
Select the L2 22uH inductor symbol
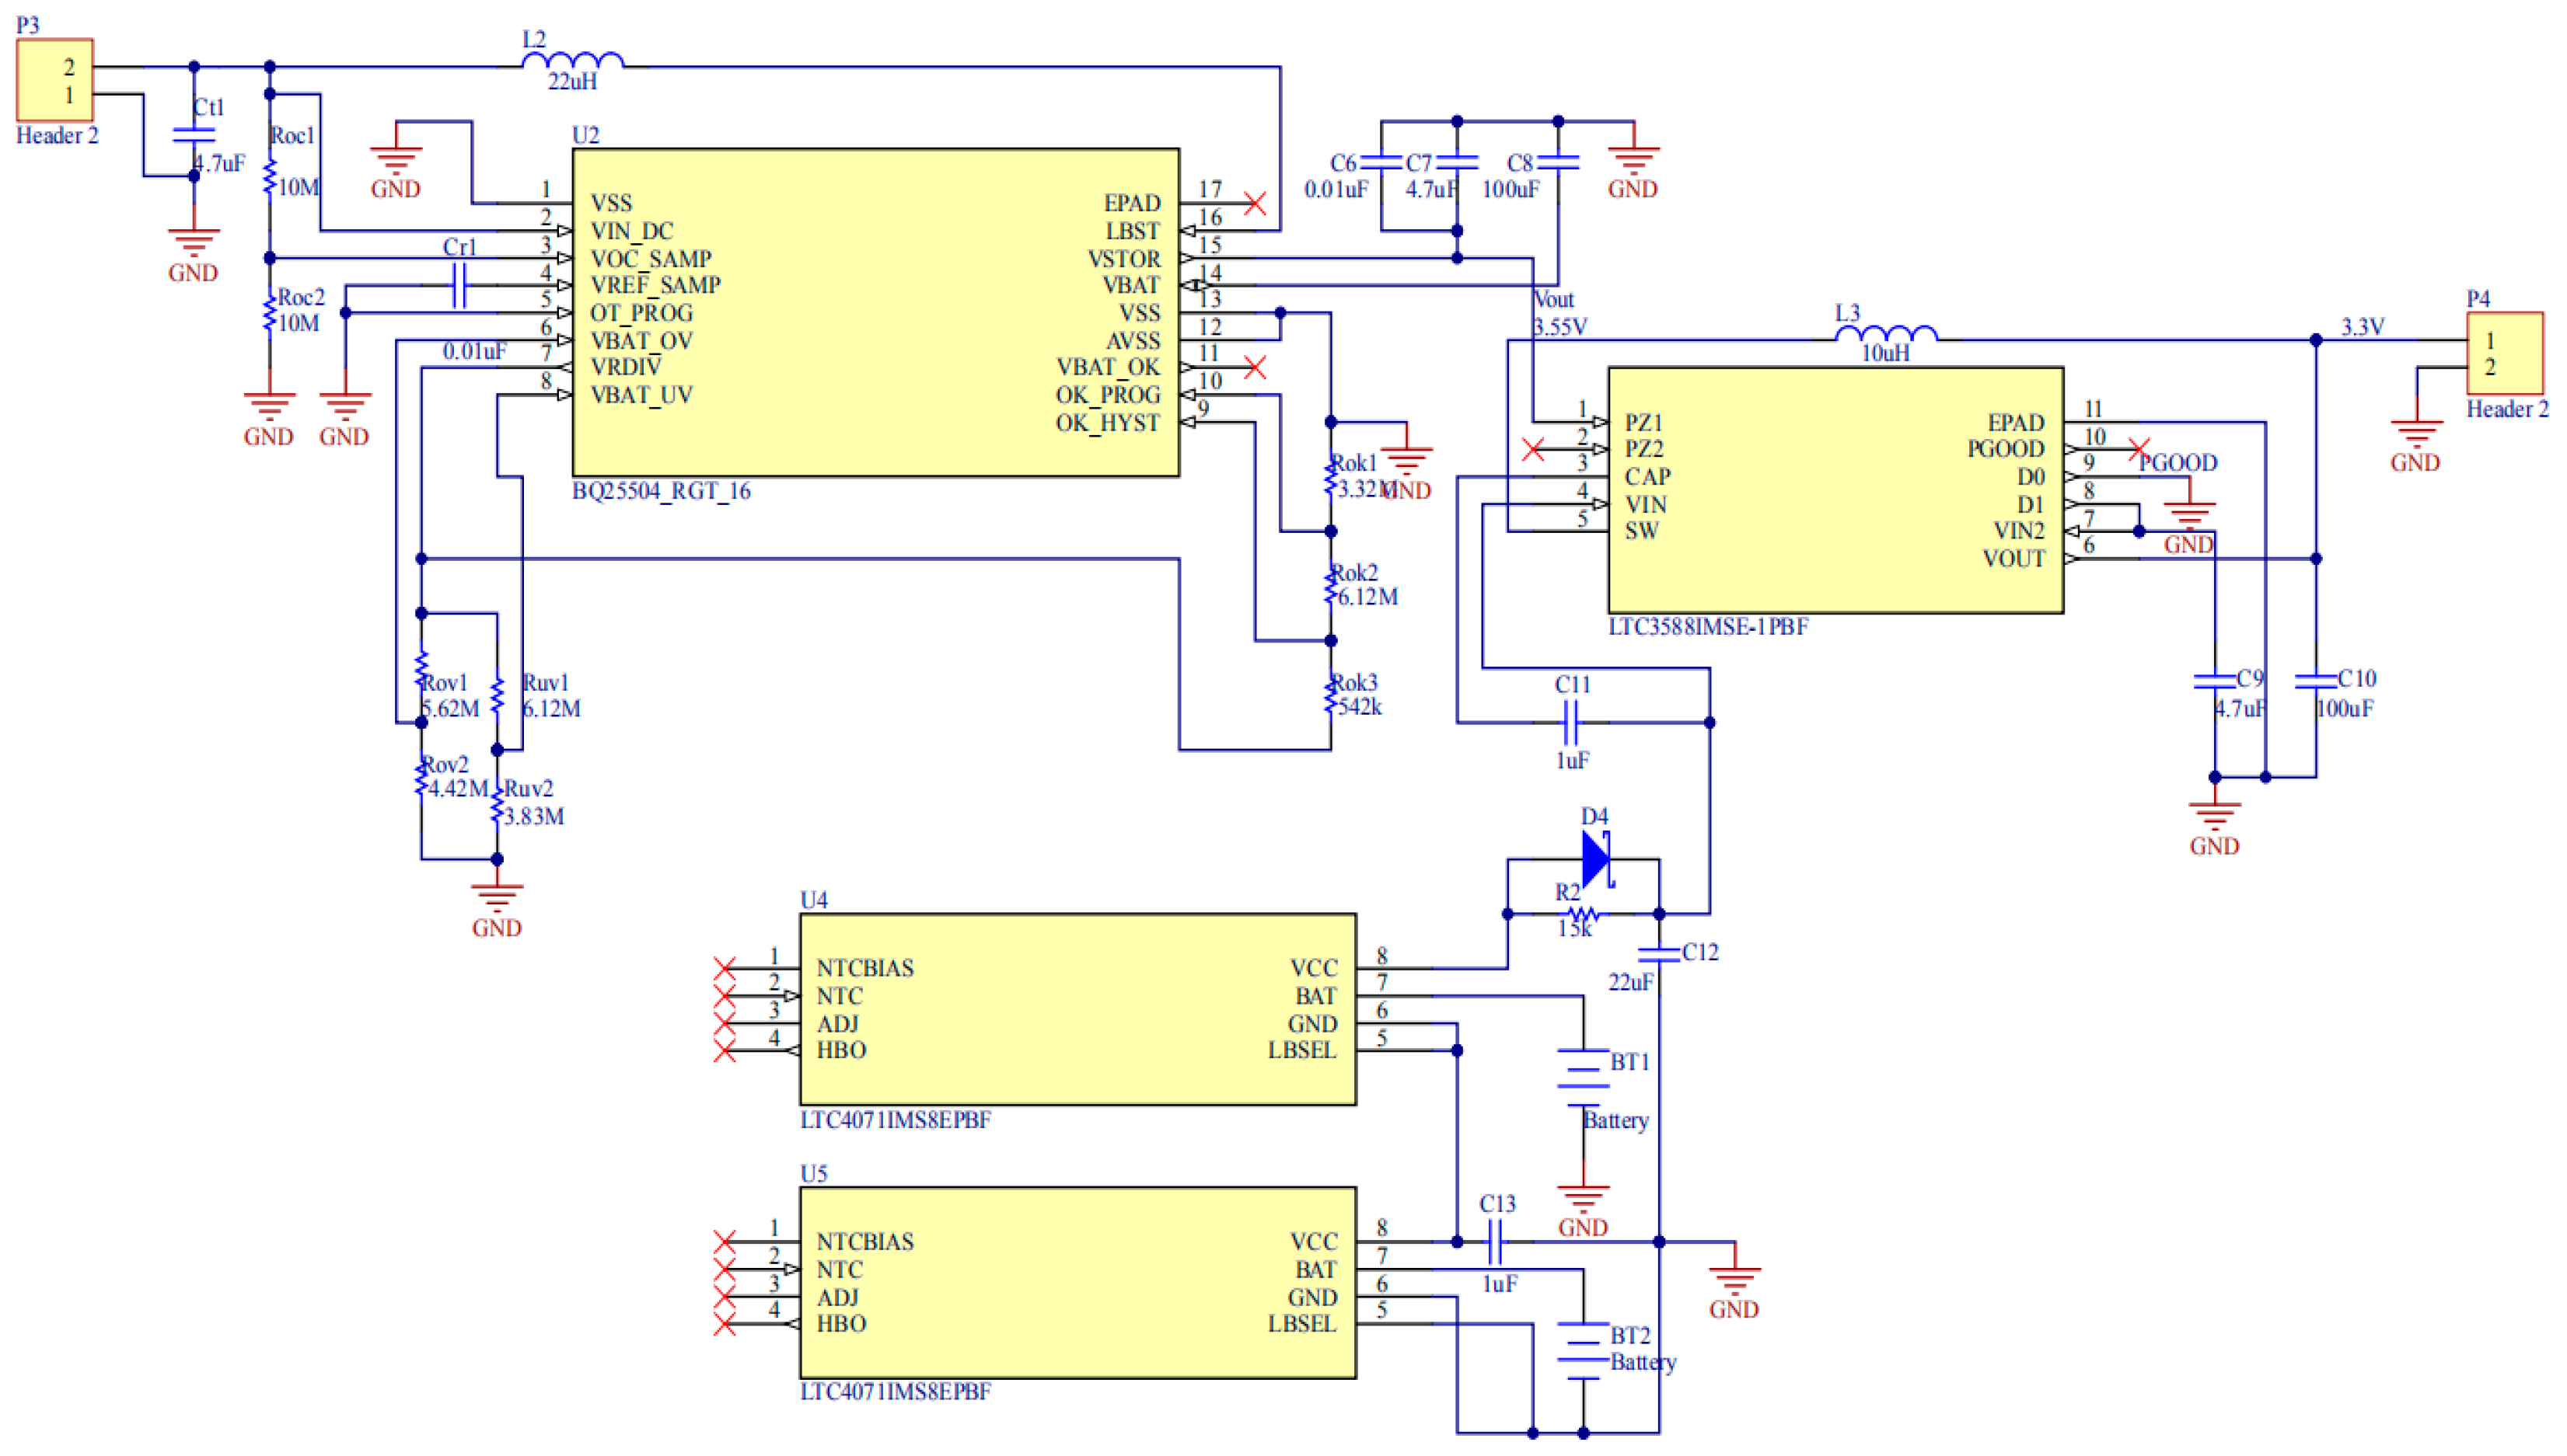pyautogui.click(x=572, y=60)
